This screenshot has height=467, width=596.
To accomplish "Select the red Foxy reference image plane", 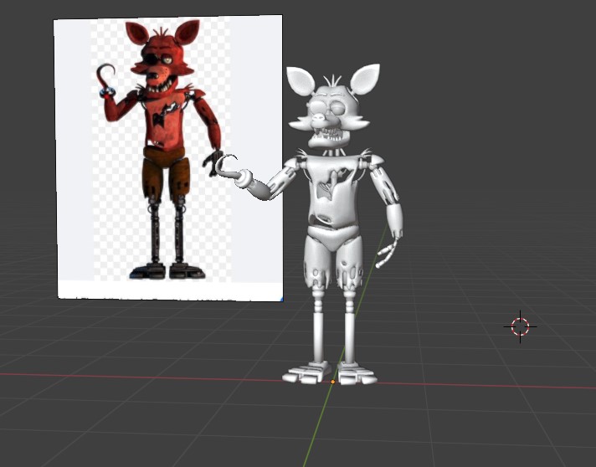I will tap(170, 158).
